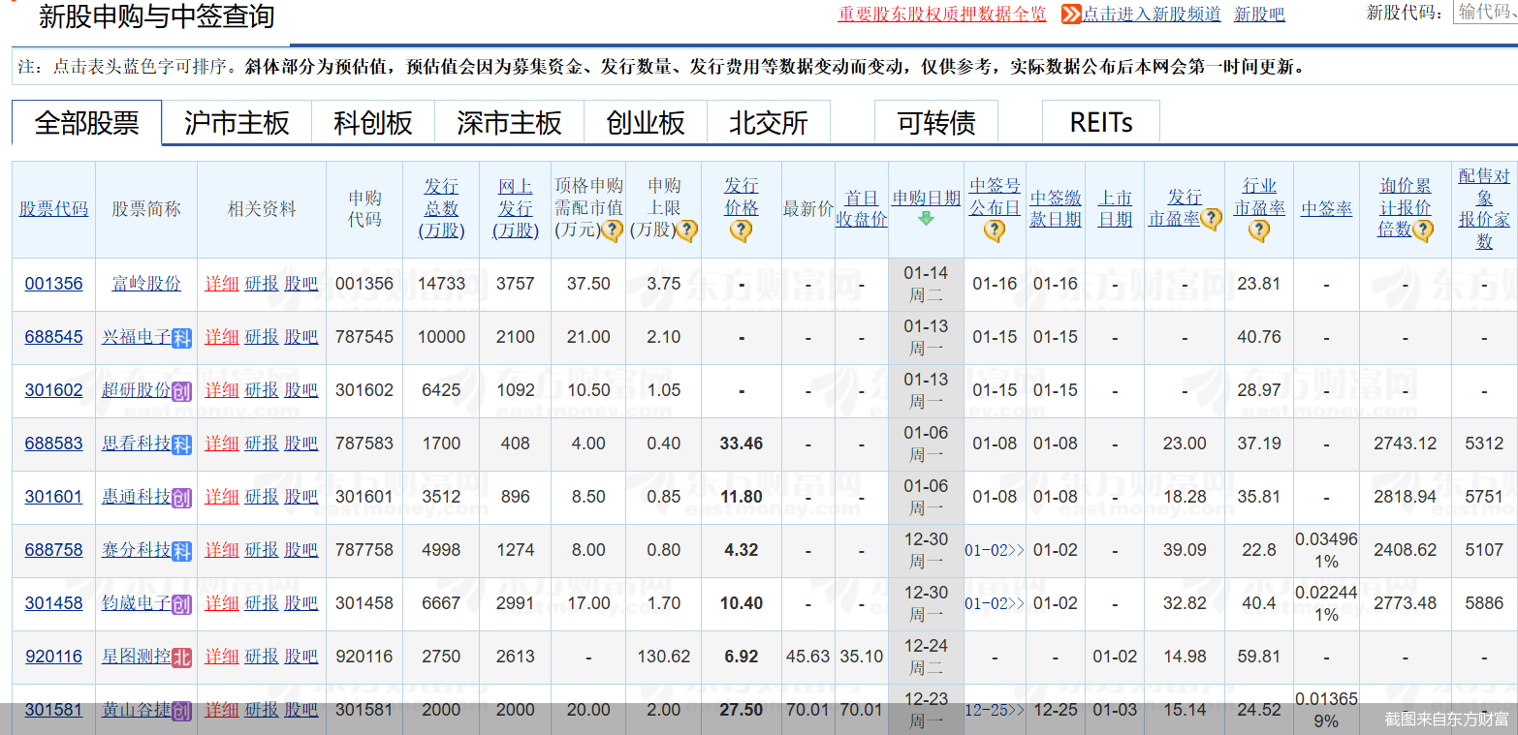Screen dimensions: 1518x735
Task: Click help icon under 发行价格 header
Action: point(742,230)
